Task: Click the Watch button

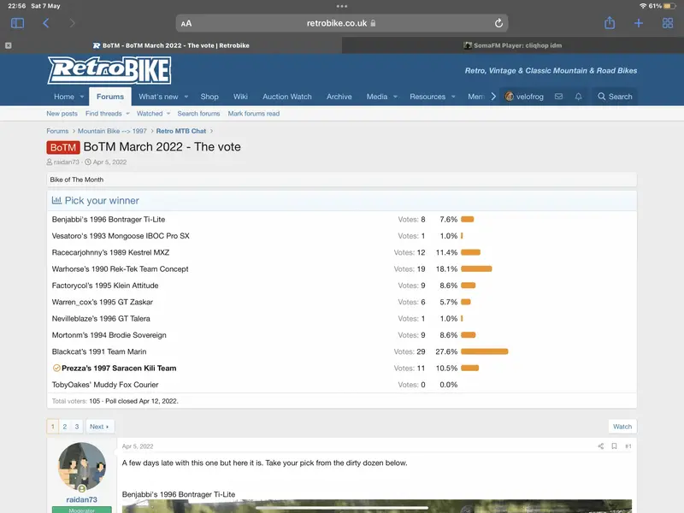Action: 622,426
